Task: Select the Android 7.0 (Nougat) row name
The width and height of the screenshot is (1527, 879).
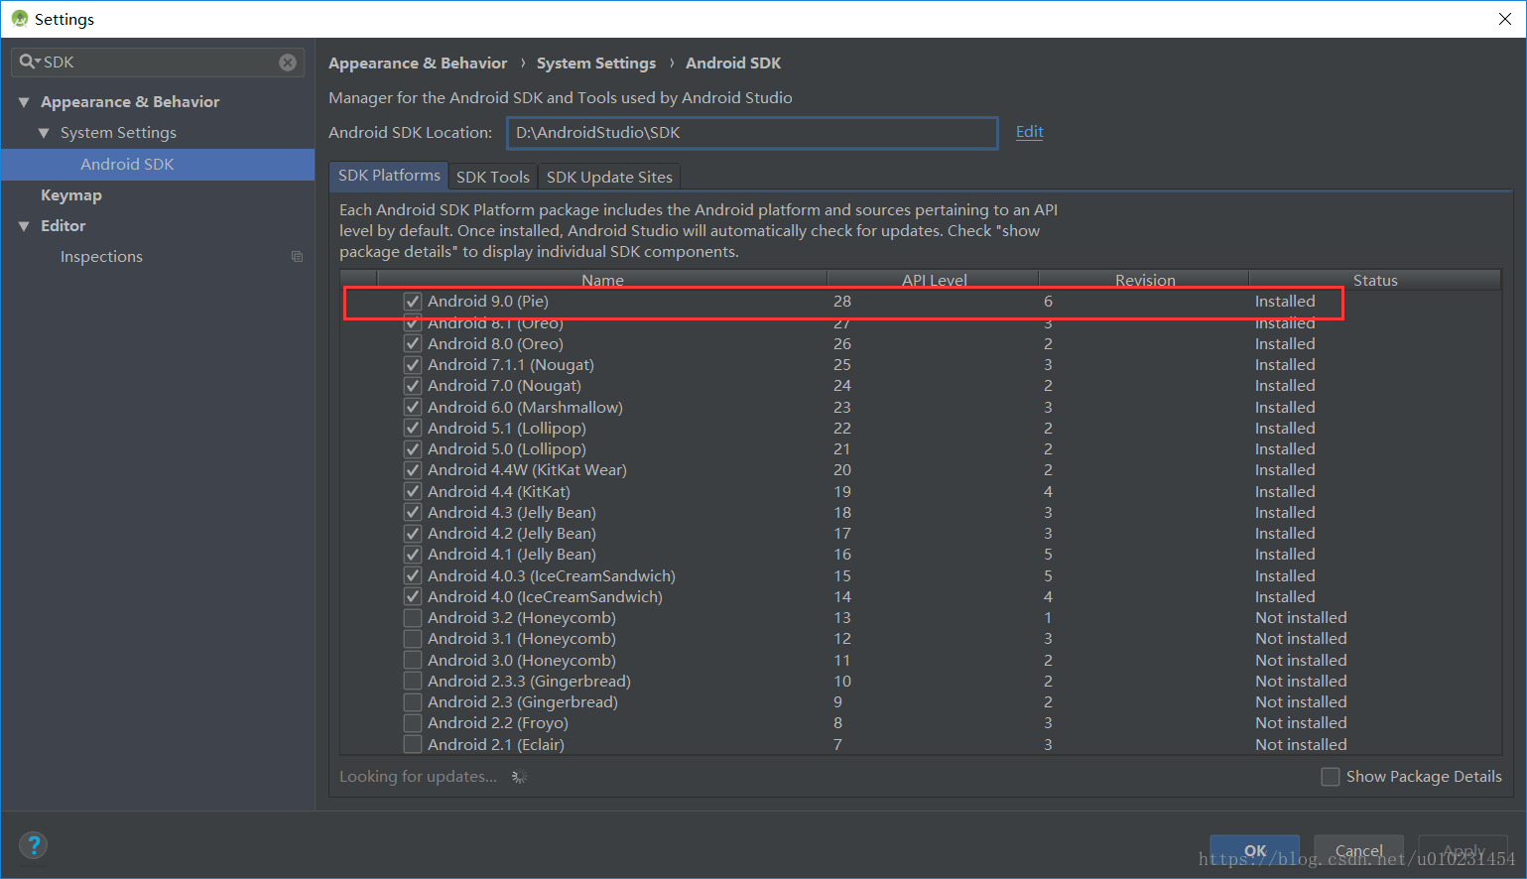Action: [x=504, y=386]
